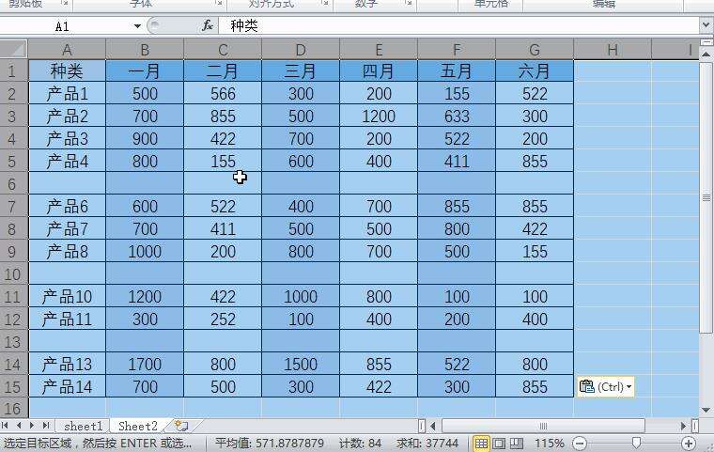This screenshot has height=452, width=714.
Task: Click the horizontal scrollbar thumb
Action: [x=543, y=426]
